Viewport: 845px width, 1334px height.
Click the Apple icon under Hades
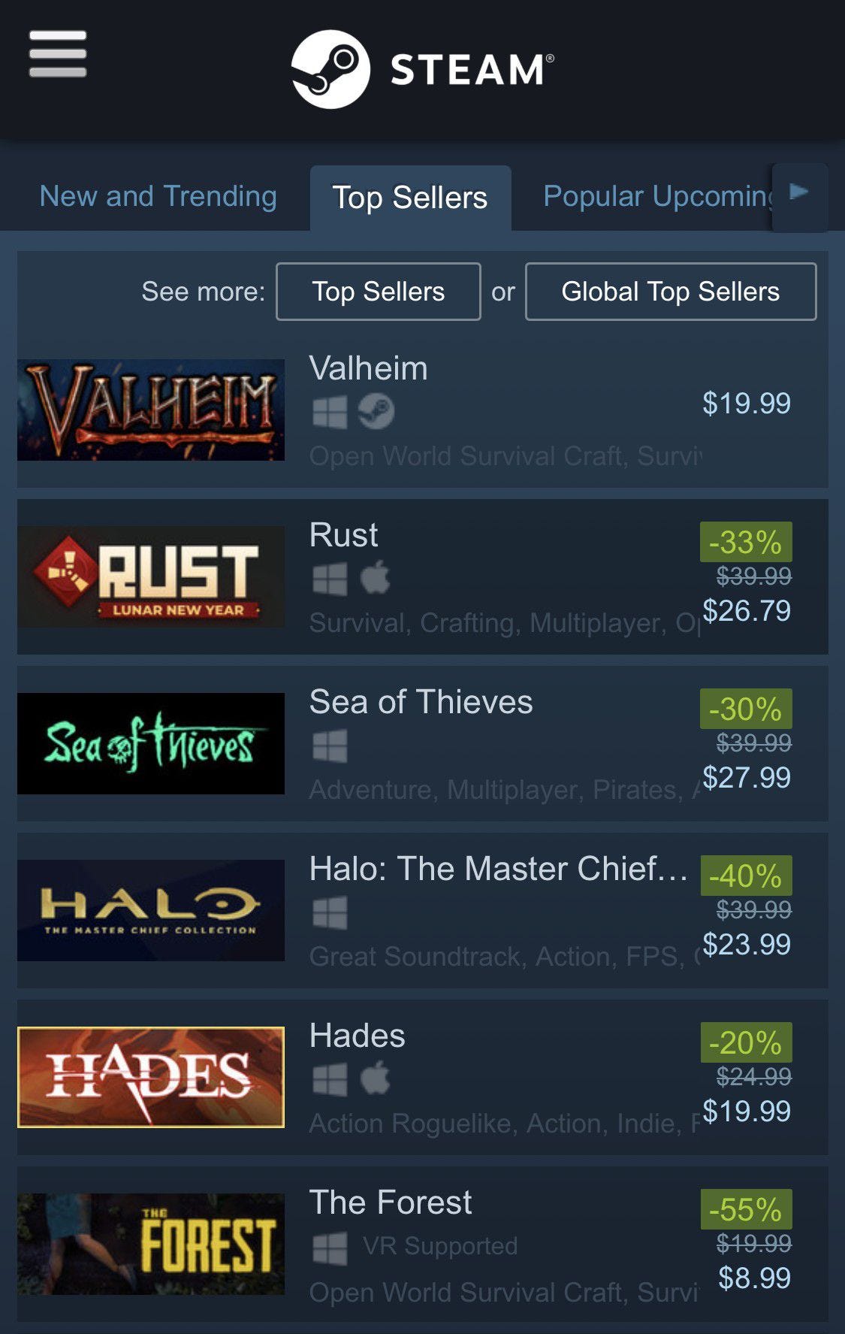376,1079
